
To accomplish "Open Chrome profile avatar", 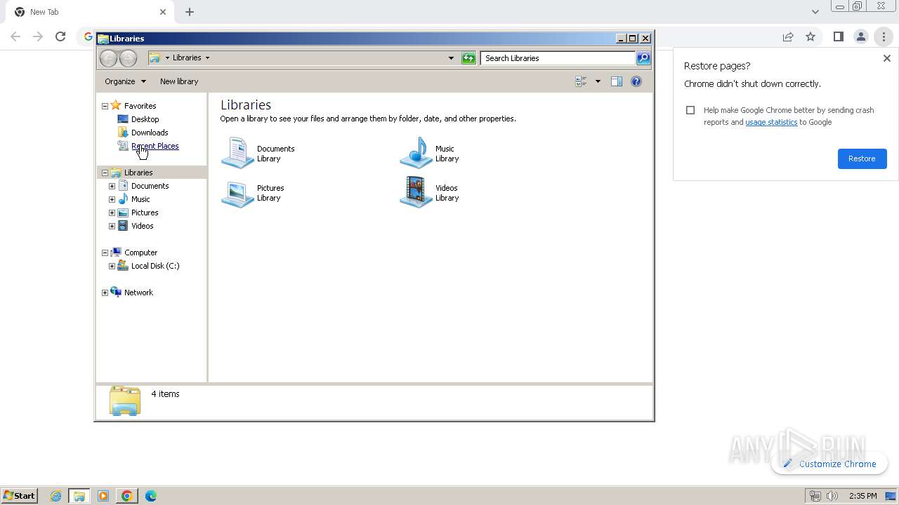I will coord(860,36).
